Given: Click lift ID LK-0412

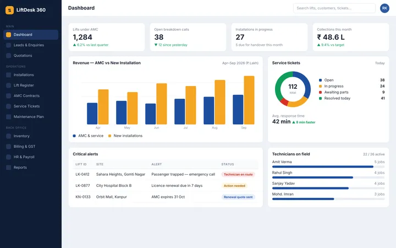Looking at the screenshot, I should tap(82, 174).
